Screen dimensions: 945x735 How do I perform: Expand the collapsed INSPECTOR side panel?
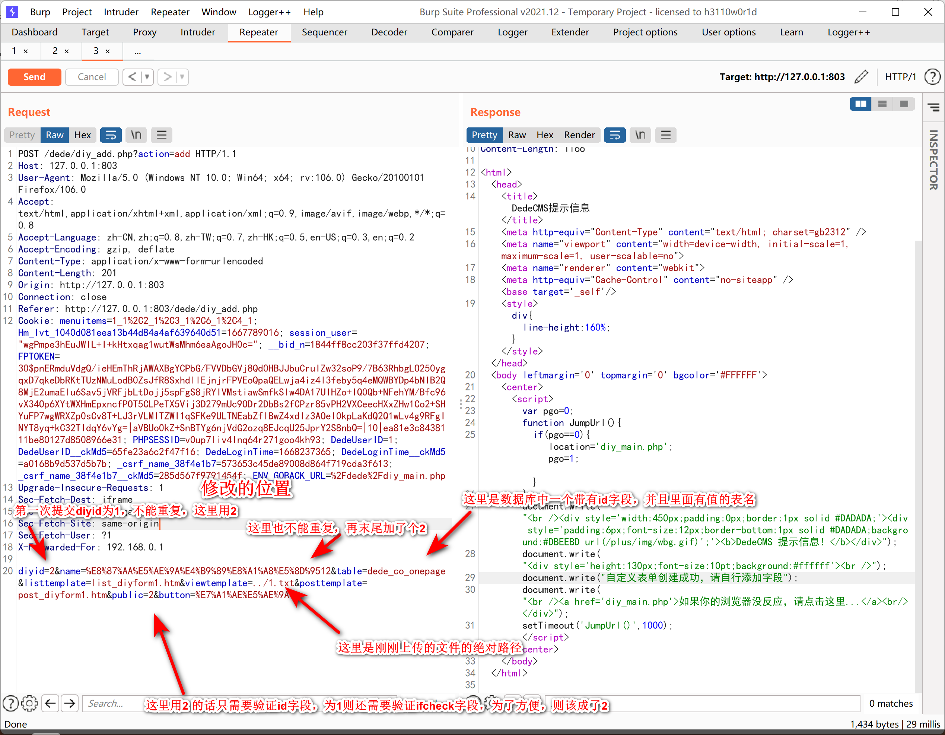pyautogui.click(x=933, y=160)
